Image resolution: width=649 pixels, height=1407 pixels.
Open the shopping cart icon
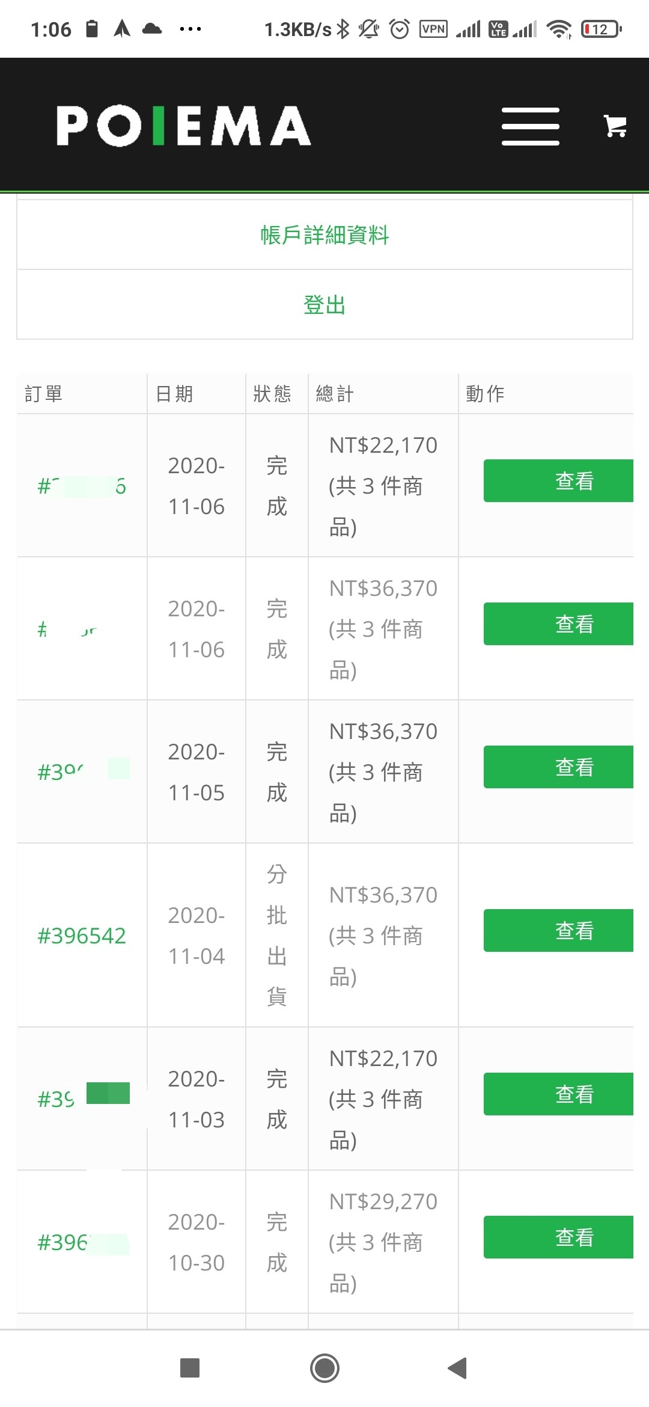point(615,126)
